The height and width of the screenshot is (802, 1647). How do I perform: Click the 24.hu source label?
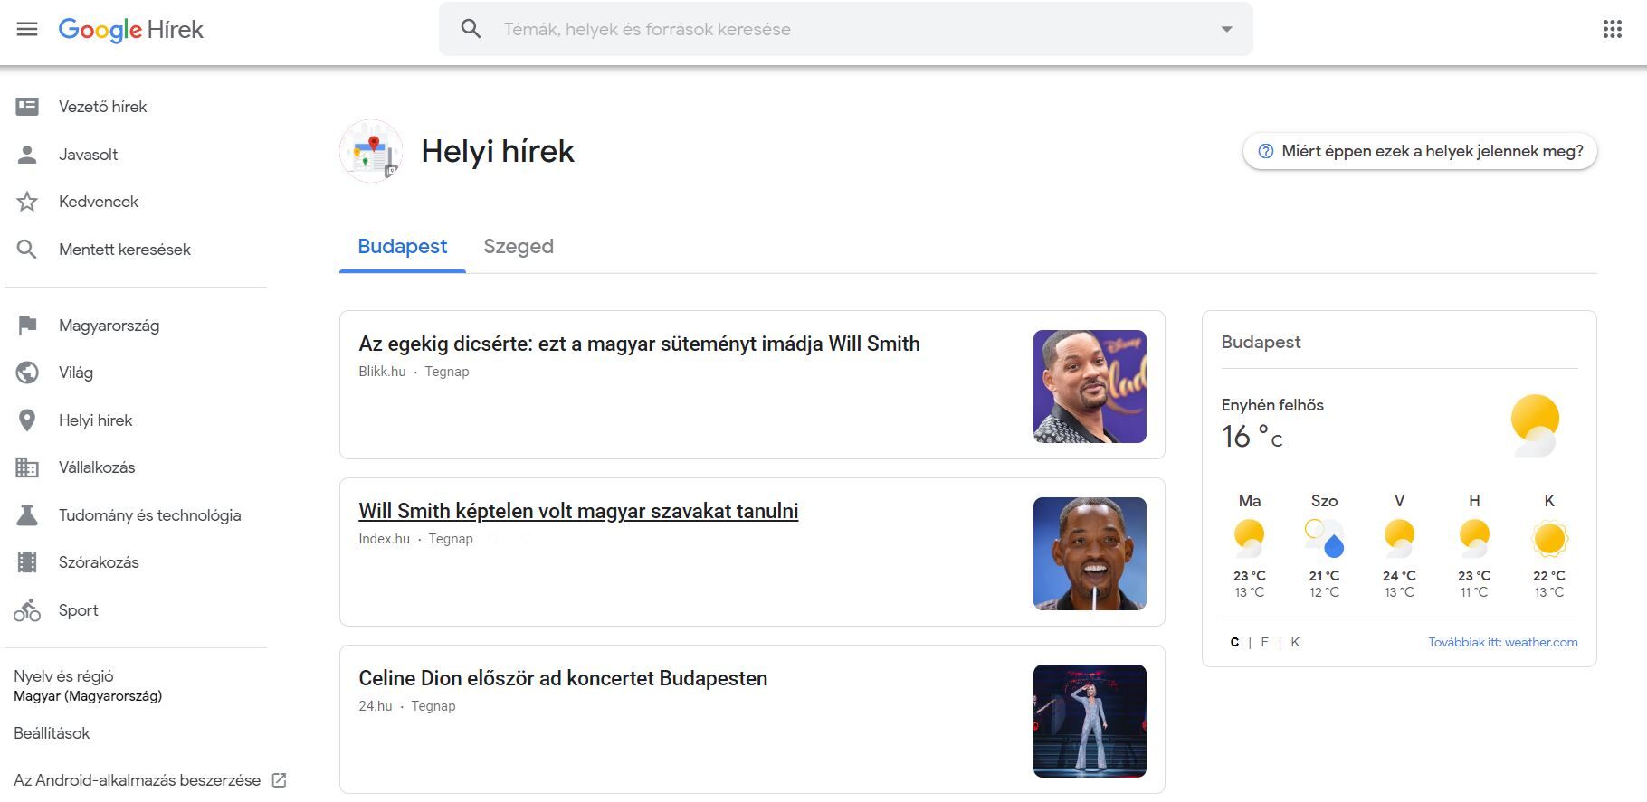(376, 706)
